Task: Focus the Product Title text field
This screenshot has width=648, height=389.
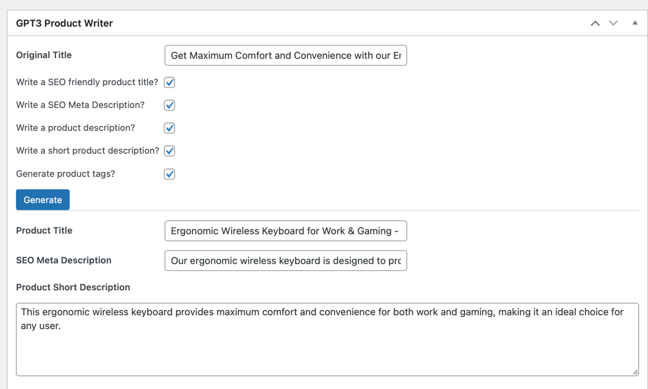Action: pos(286,231)
